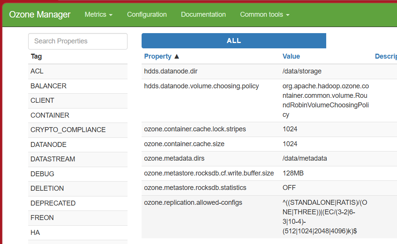Select ozone.metastore.rocksdb.cf.write.buffer.size property

[209, 173]
